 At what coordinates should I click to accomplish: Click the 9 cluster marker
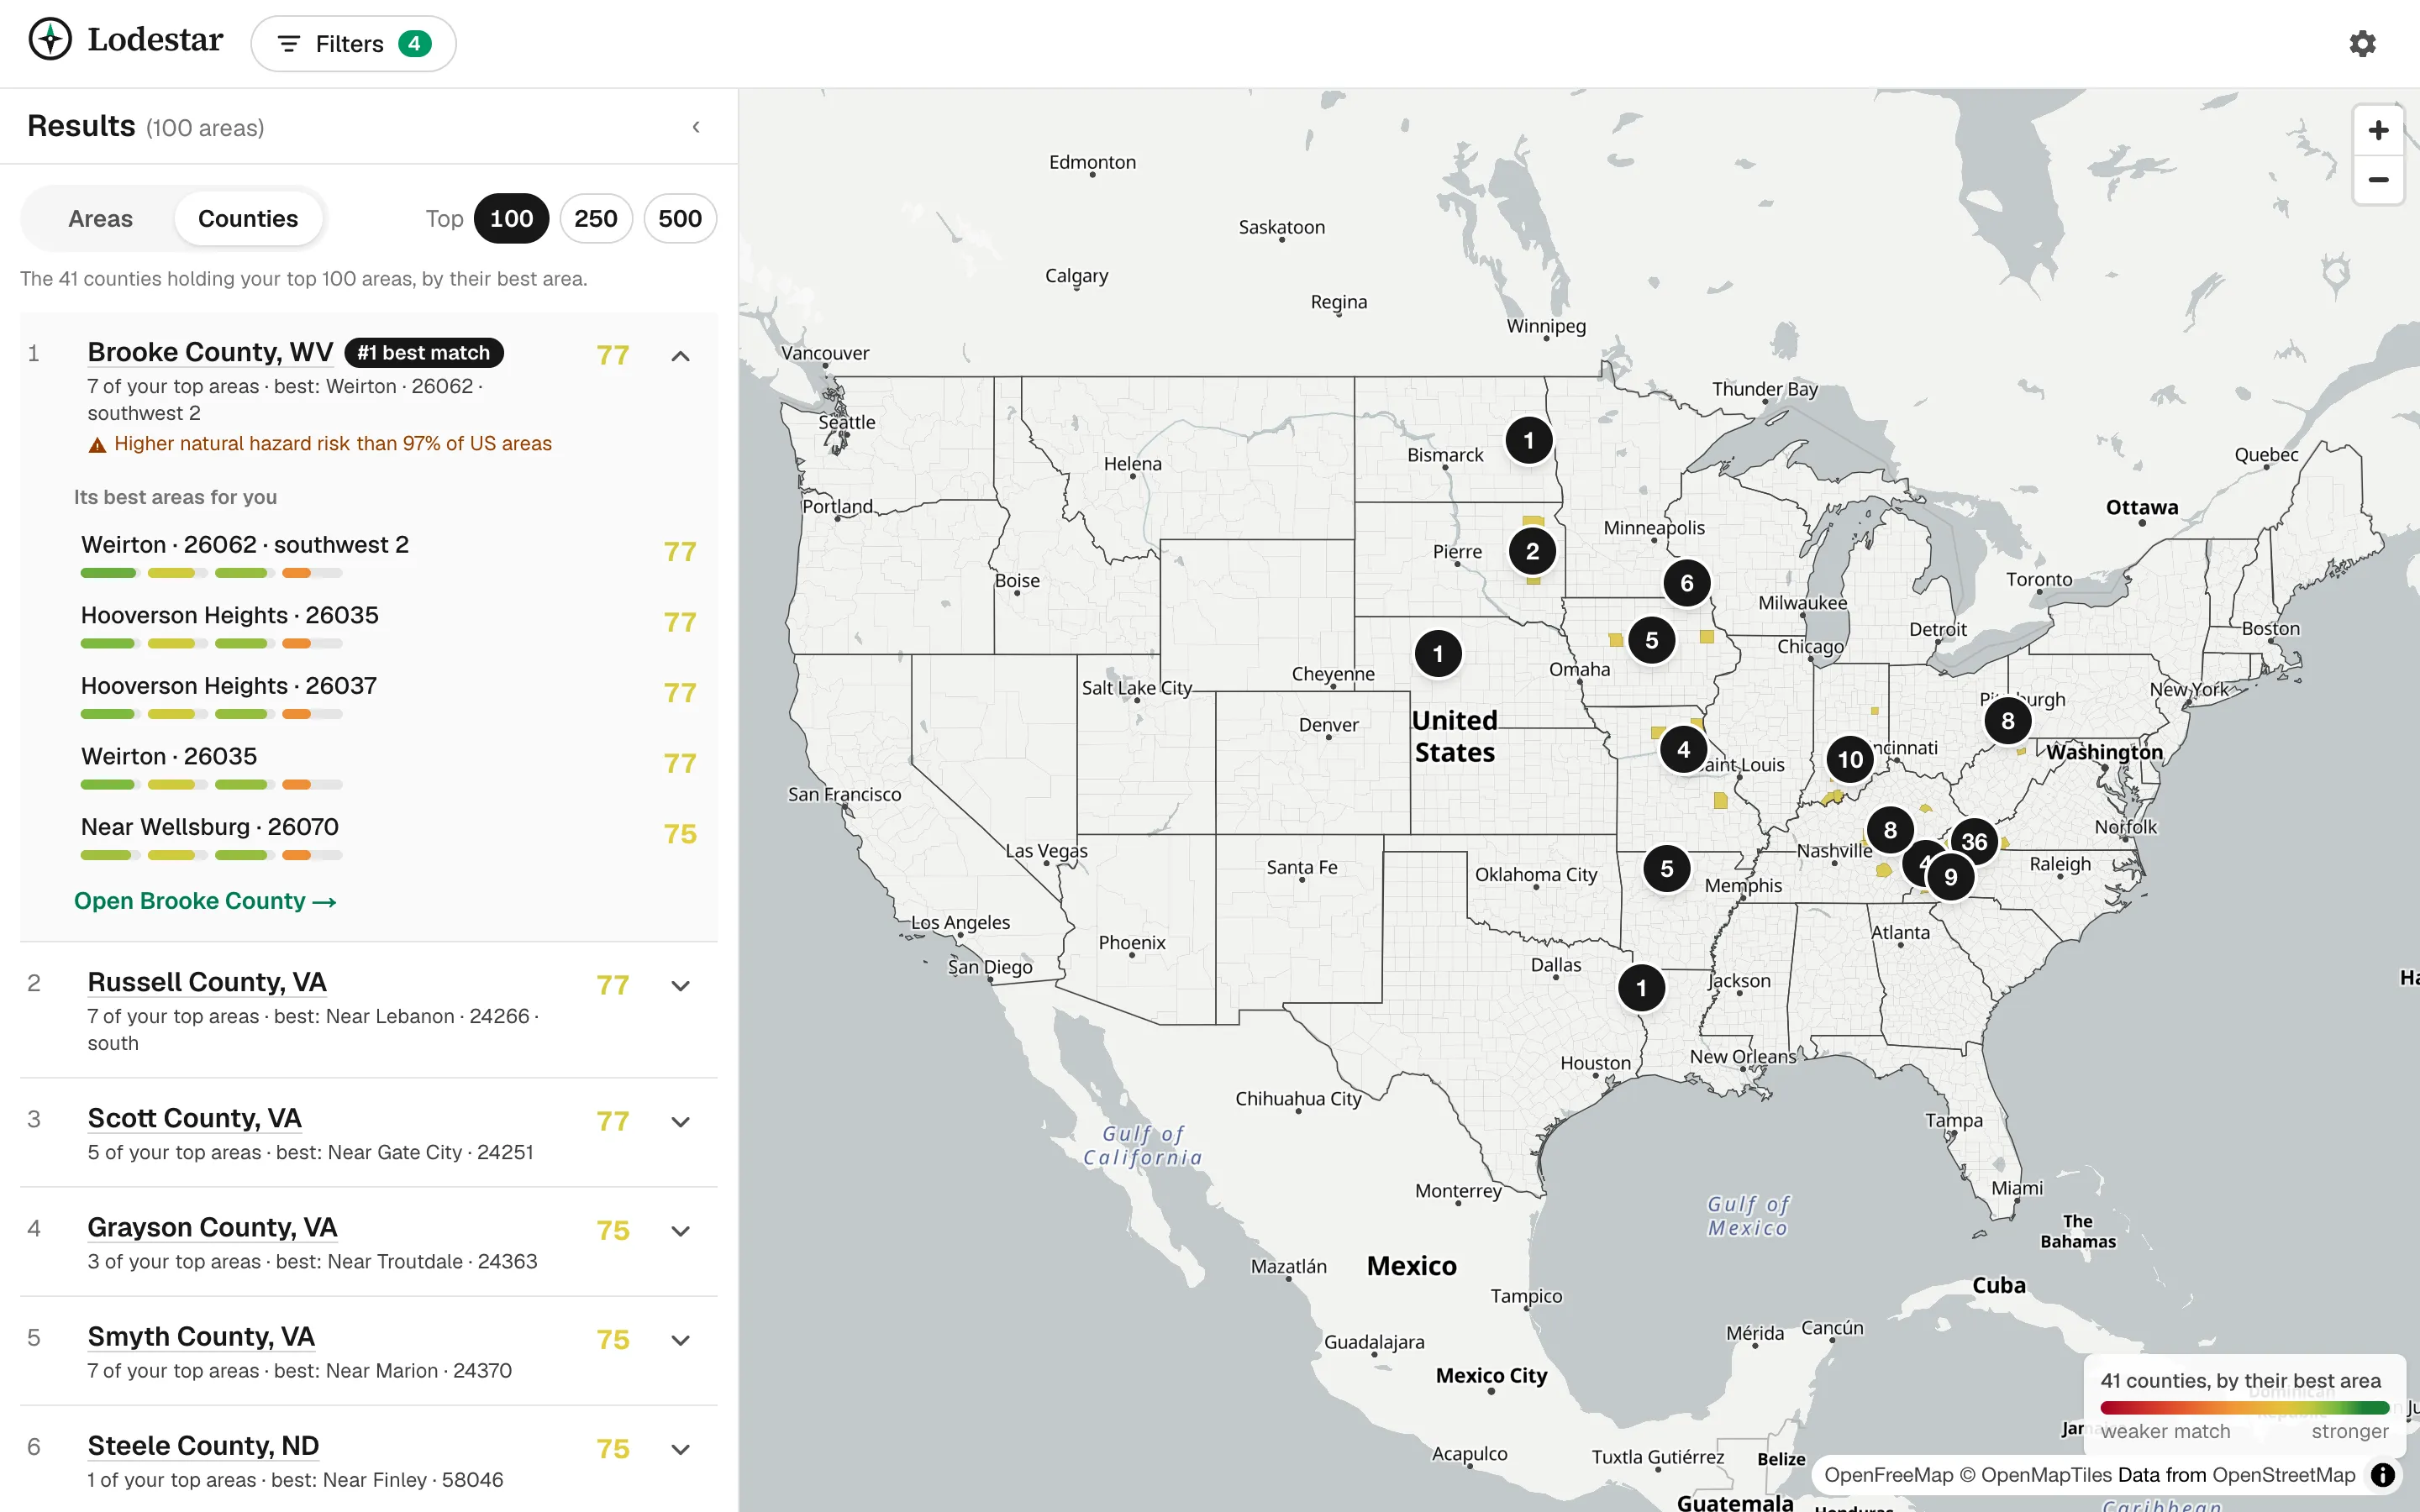[x=1950, y=877]
